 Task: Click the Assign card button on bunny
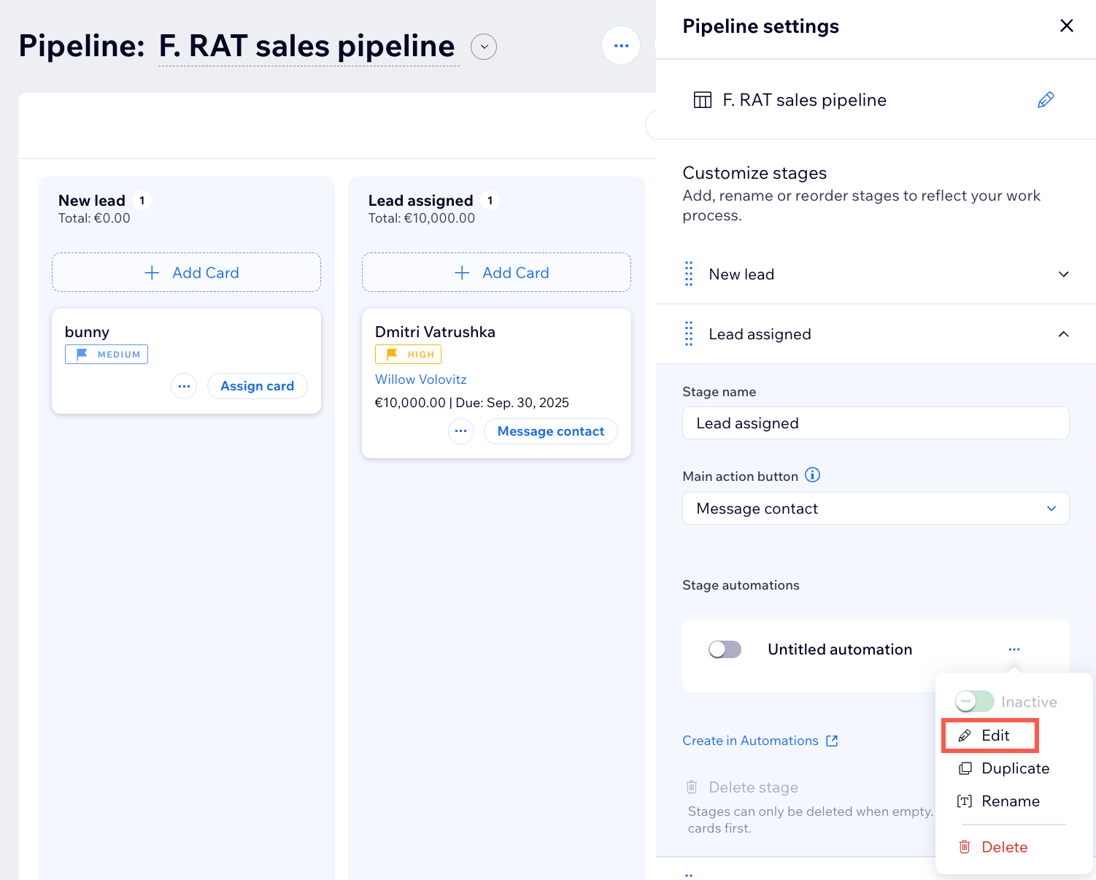pos(257,386)
